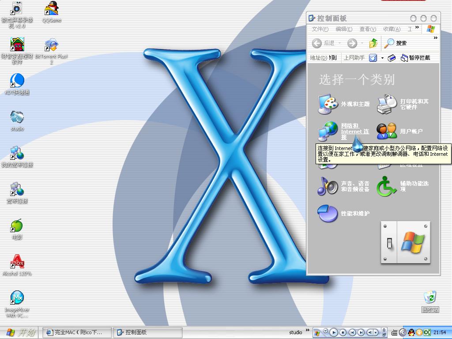Open the 收藏(A) menu

pyautogui.click(x=392, y=29)
